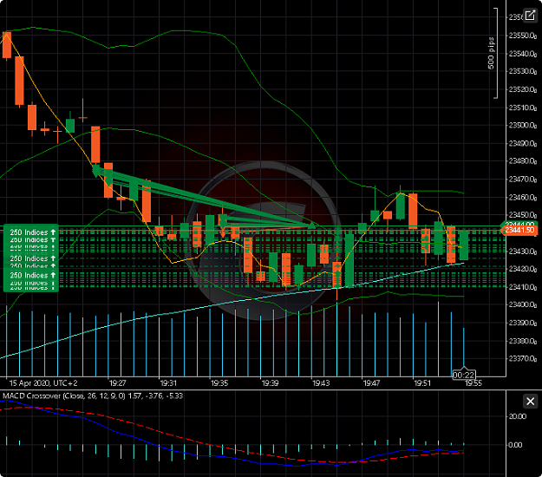Click the 23450.0 price axis label

pos(523,215)
